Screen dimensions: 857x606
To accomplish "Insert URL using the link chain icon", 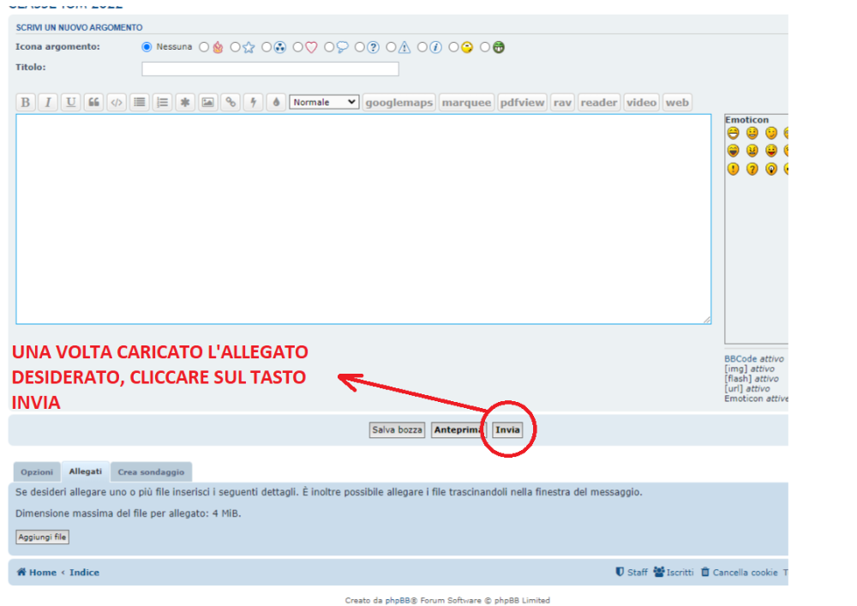I will (231, 103).
